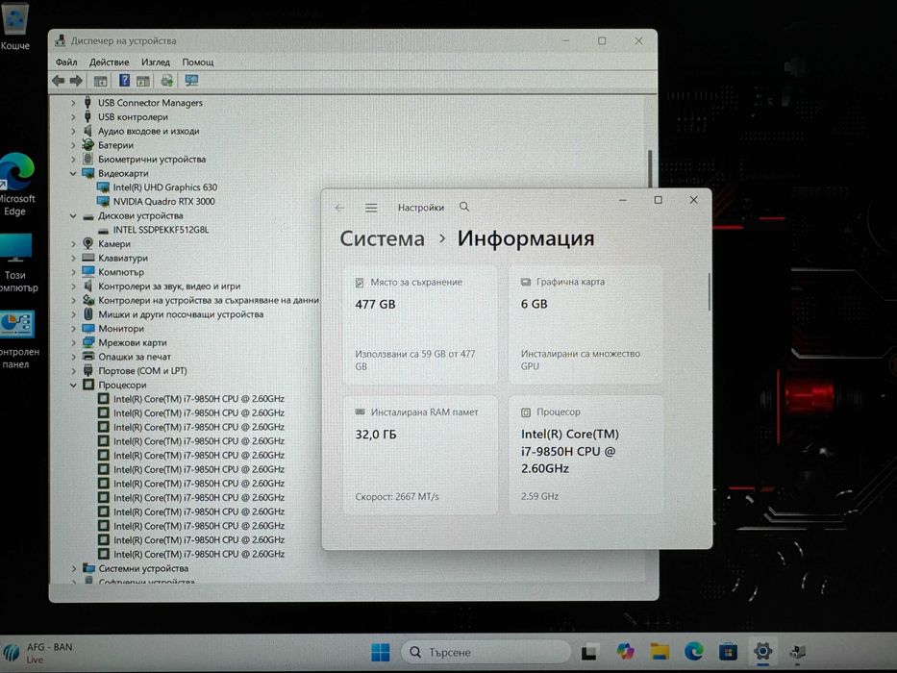The image size is (897, 673).
Task: Open the Файл menu
Action: (66, 62)
